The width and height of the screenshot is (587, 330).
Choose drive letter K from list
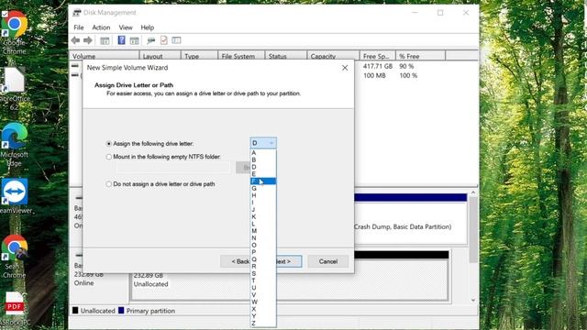coord(263,216)
